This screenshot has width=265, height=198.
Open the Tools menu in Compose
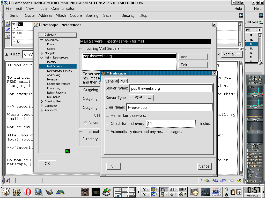point(42,9)
